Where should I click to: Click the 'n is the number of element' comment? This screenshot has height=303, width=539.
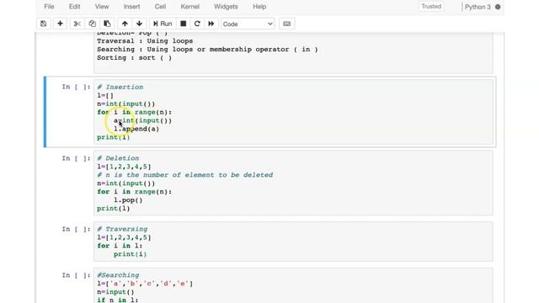tap(185, 175)
